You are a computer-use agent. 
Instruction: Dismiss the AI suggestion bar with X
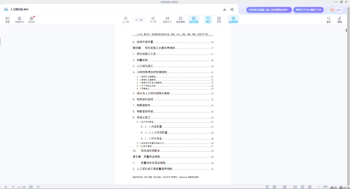point(243,10)
